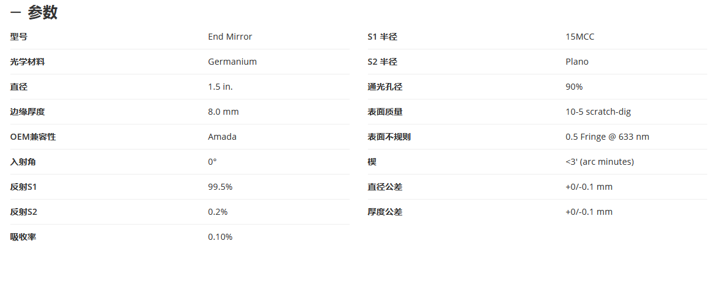Click the S2 半径 label
The image size is (717, 285).
pyautogui.click(x=382, y=62)
